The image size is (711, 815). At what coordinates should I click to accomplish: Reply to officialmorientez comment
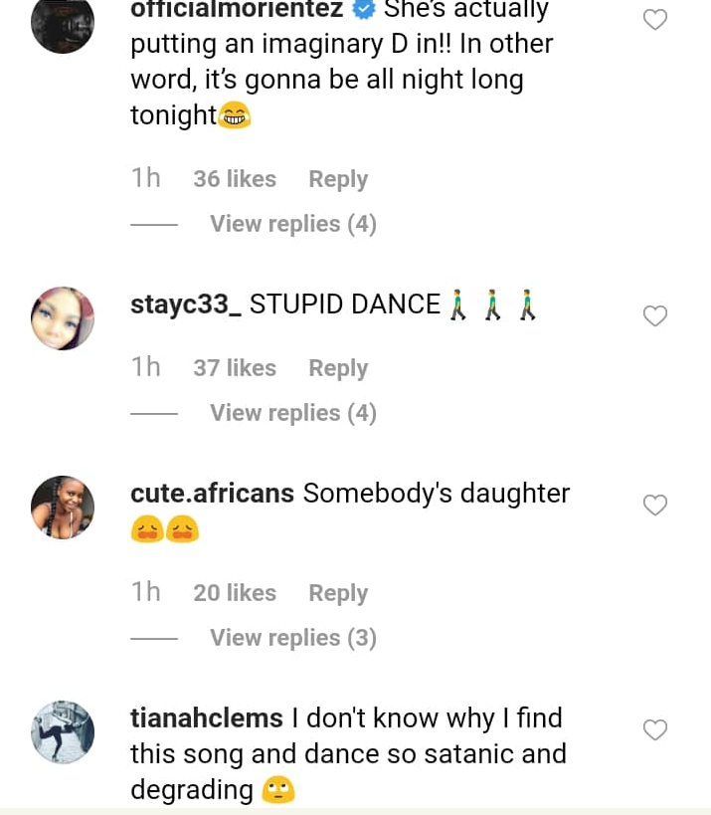(338, 179)
